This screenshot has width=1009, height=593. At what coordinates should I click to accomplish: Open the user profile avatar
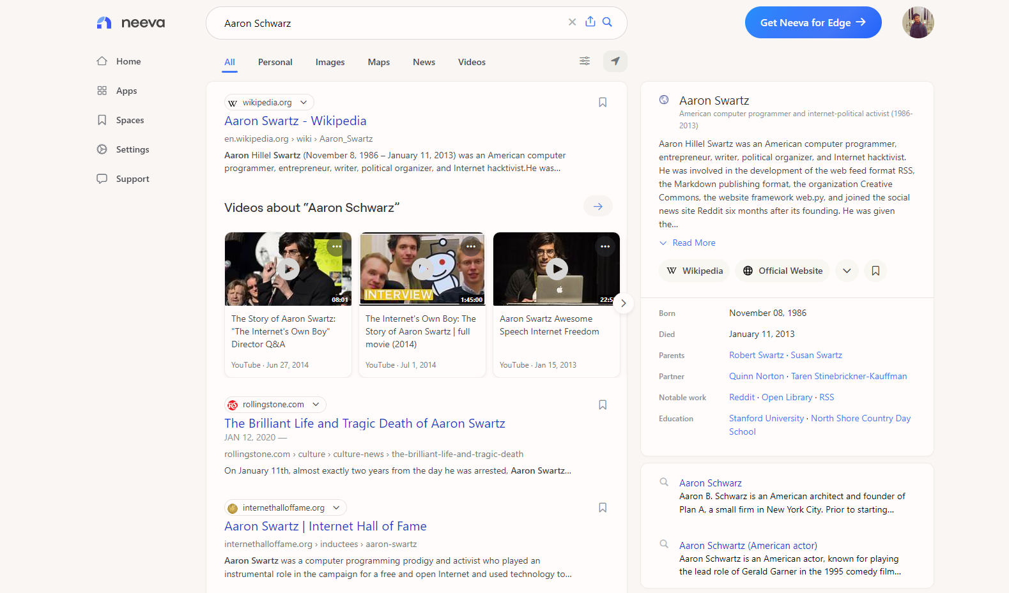tap(918, 22)
